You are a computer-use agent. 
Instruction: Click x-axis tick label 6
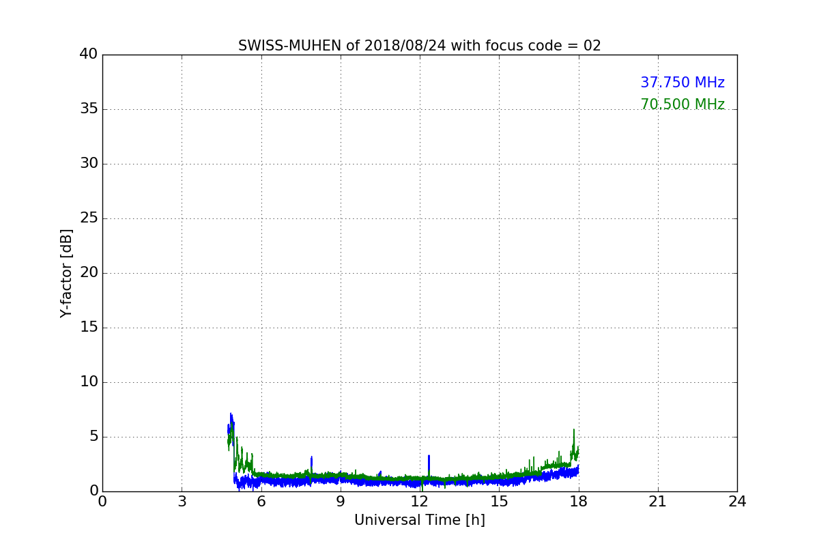point(261,502)
